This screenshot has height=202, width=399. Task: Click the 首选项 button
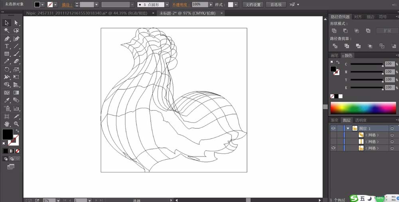[x=276, y=4]
